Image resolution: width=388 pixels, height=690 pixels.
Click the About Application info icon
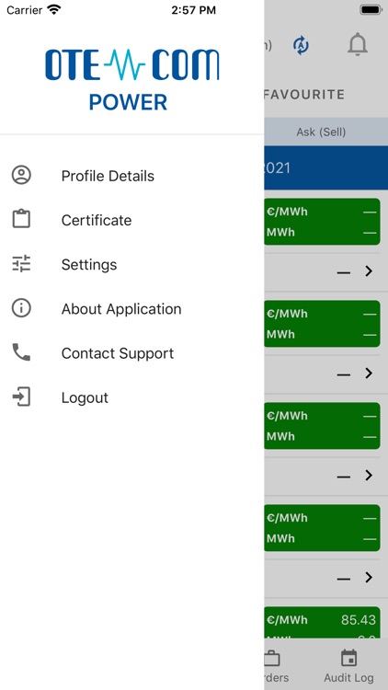click(21, 308)
